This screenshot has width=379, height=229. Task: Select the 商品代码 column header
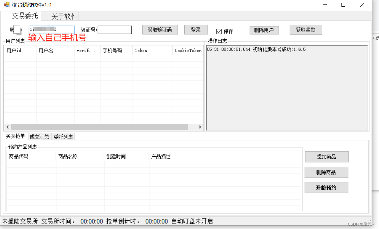31,156
